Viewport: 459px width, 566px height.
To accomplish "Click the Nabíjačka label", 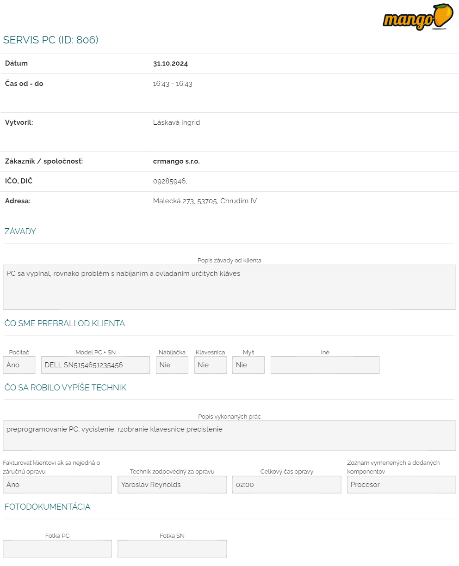I will 172,353.
